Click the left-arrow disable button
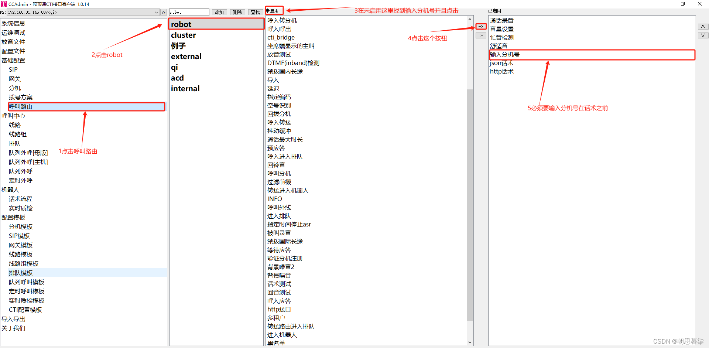This screenshot has height=348, width=709. (481, 35)
